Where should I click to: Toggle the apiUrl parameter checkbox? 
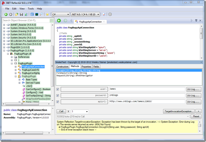pyautogui.click(x=58, y=101)
